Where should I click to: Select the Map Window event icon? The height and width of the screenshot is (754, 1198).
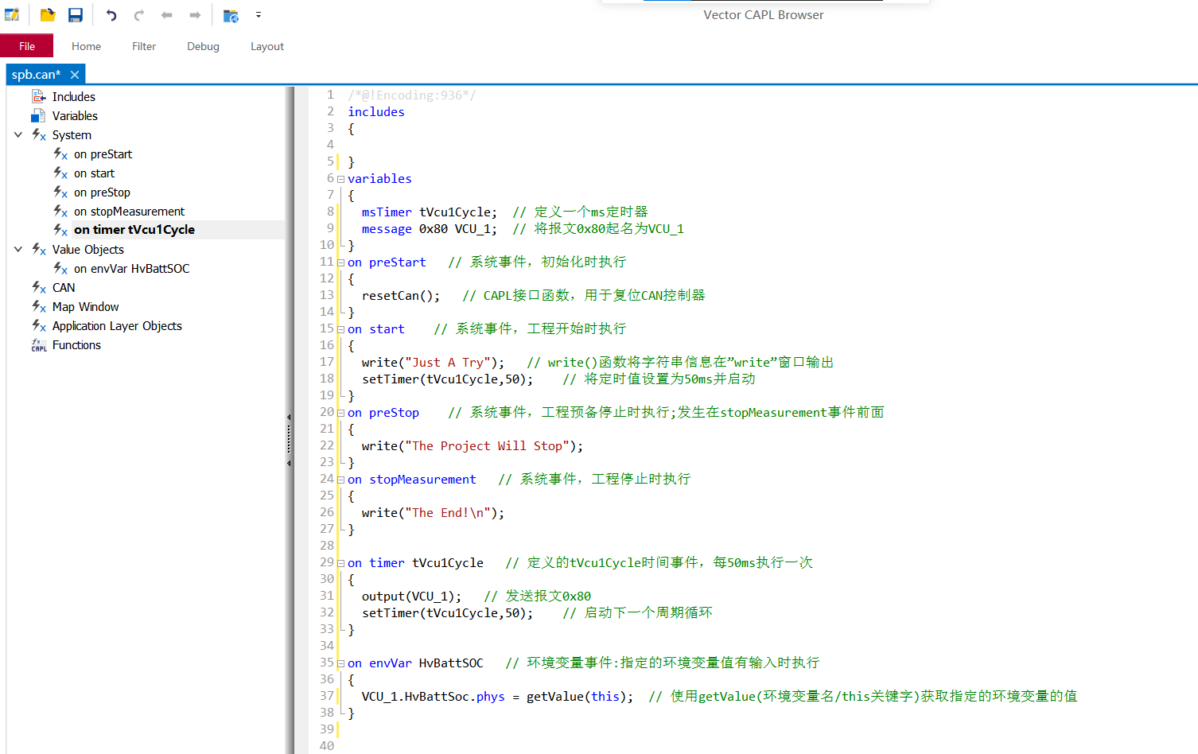tap(38, 306)
